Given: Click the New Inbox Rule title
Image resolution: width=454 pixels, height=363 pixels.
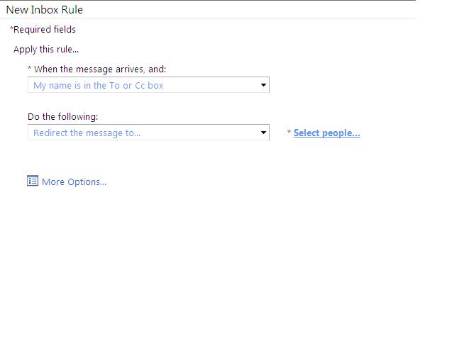Looking at the screenshot, I should pyautogui.click(x=44, y=10).
